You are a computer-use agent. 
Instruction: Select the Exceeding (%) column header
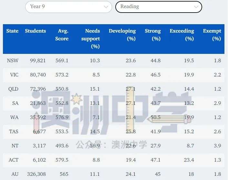point(182,35)
